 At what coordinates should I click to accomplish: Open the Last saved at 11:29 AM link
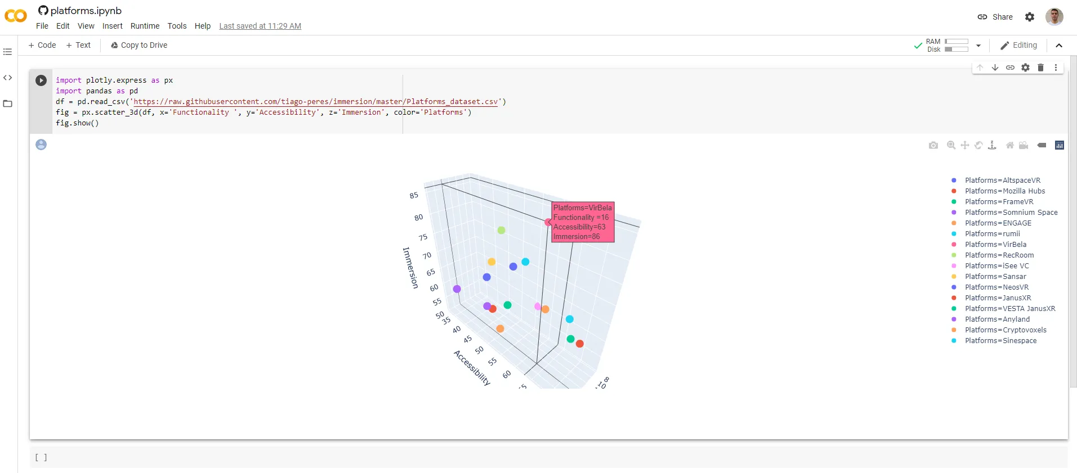pos(260,26)
